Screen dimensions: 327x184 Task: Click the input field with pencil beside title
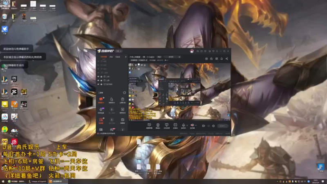point(172,57)
